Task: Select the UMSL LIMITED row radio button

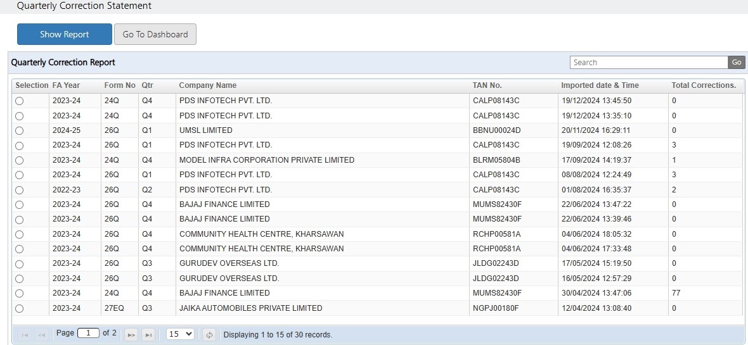Action: [x=19, y=130]
